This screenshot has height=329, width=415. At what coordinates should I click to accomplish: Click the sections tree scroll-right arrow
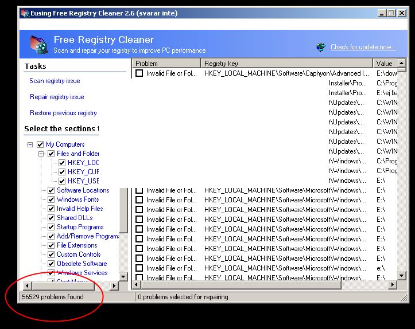[x=114, y=285]
